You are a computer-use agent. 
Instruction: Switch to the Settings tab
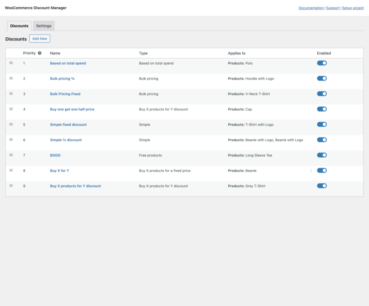[x=44, y=26]
